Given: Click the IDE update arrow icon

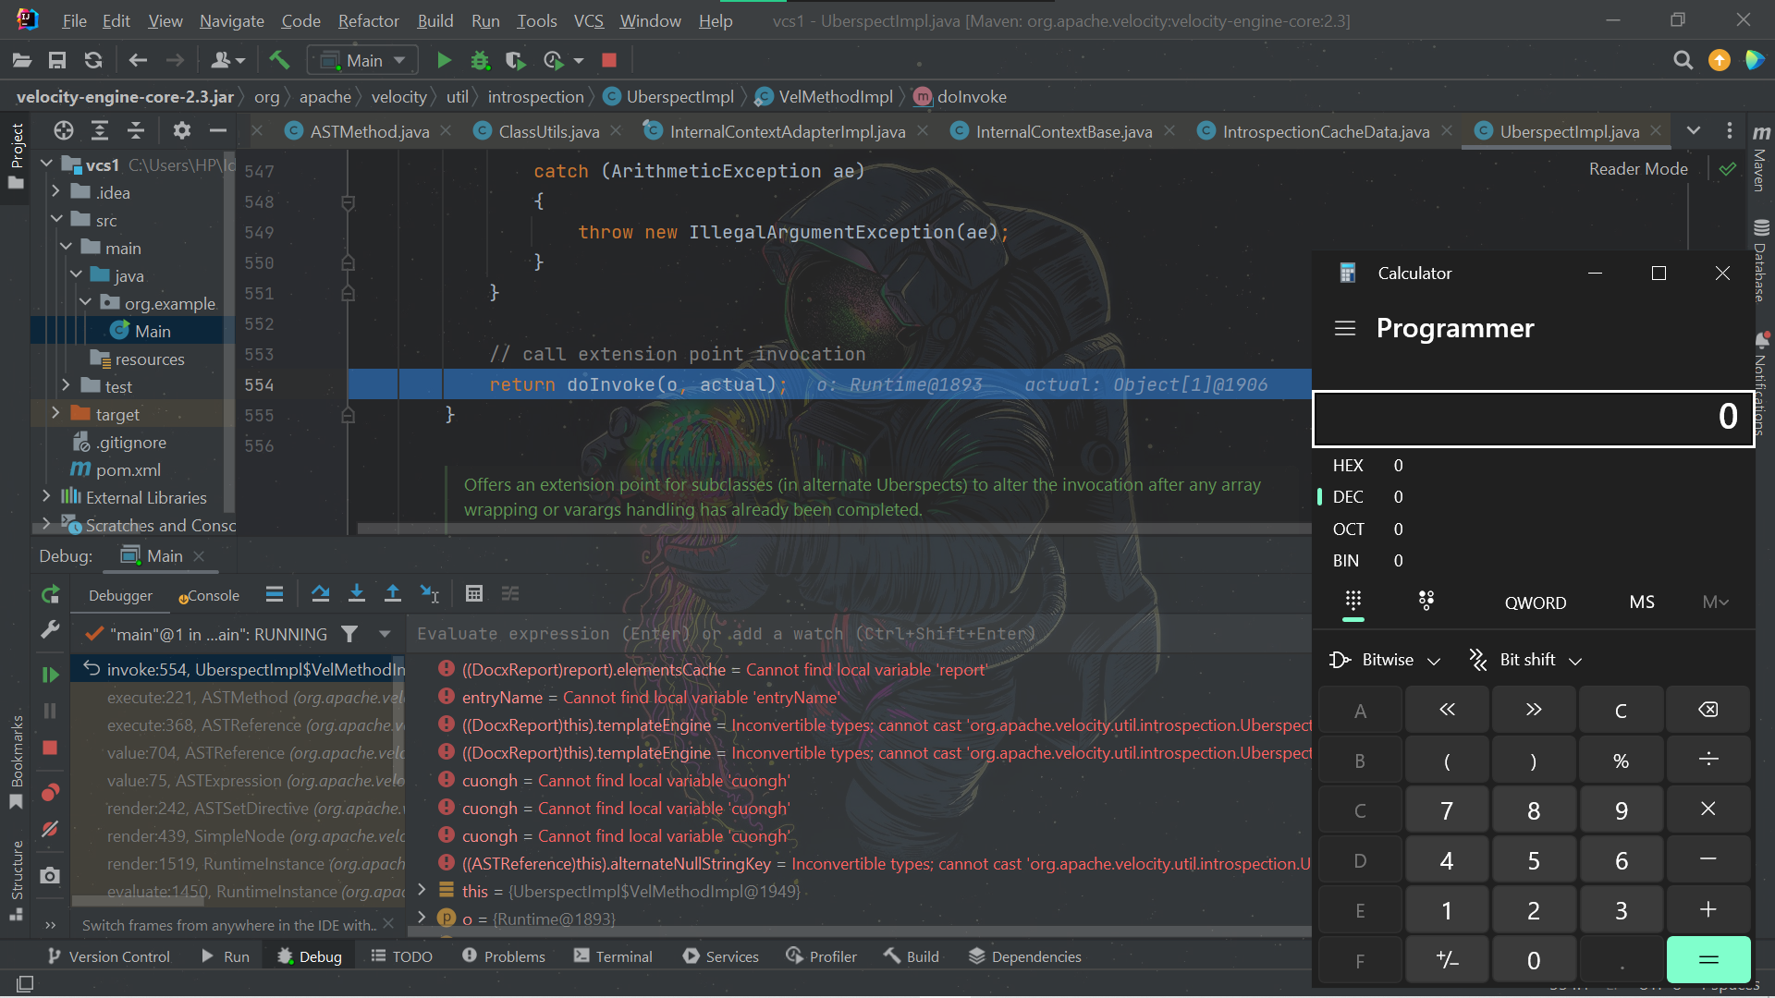Looking at the screenshot, I should (1720, 61).
